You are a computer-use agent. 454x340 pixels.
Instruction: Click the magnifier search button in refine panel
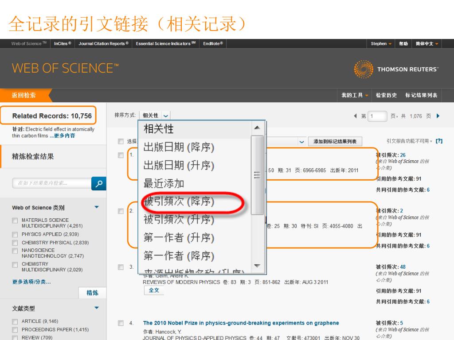coord(99,183)
